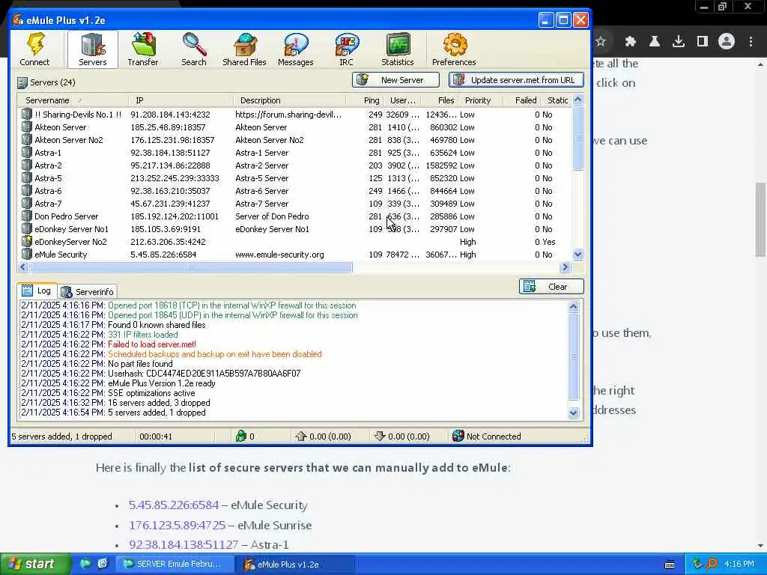Open the Shared Files section
767x575 pixels.
click(245, 49)
